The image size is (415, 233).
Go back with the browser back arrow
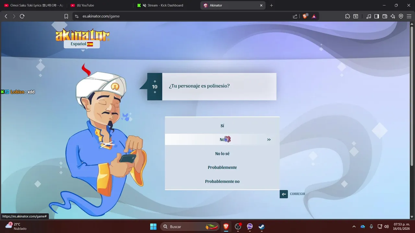click(x=6, y=16)
